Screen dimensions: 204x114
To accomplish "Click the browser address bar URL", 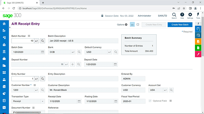I will tap(55, 8).
